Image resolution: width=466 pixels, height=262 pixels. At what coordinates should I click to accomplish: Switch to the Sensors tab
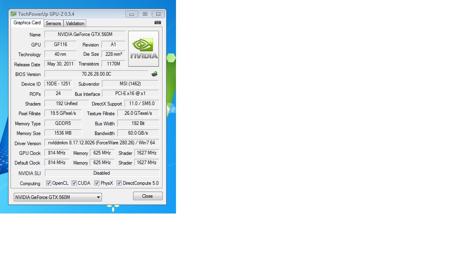click(53, 23)
